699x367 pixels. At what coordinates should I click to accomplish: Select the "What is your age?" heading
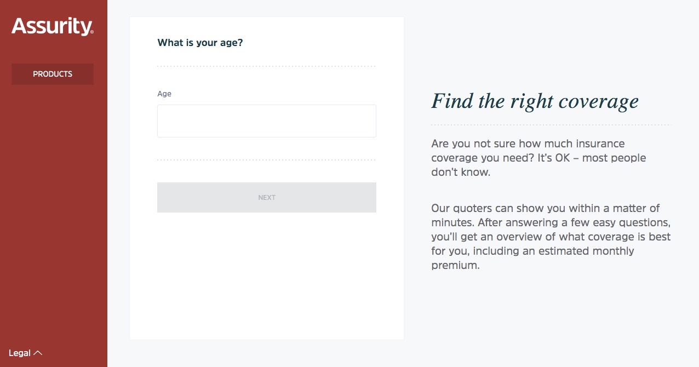point(200,43)
